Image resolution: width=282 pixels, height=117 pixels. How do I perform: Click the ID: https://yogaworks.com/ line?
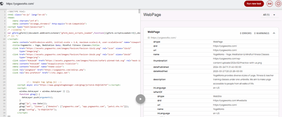[x=162, y=38]
